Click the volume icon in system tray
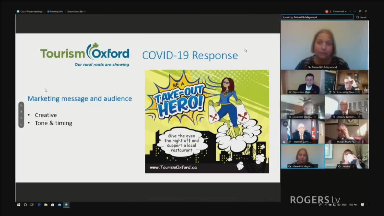384x216 pixels. coord(339,205)
